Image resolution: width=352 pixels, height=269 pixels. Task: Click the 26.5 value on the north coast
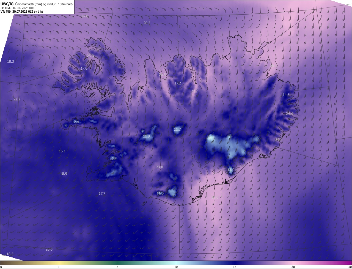(163, 75)
